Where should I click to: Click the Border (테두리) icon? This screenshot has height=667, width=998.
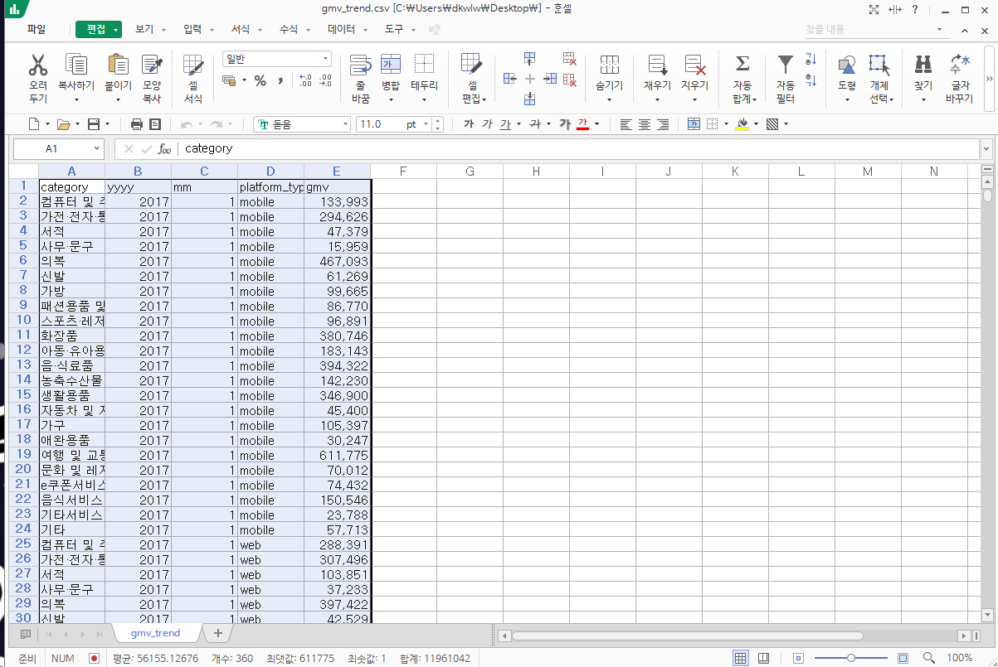pos(424,65)
